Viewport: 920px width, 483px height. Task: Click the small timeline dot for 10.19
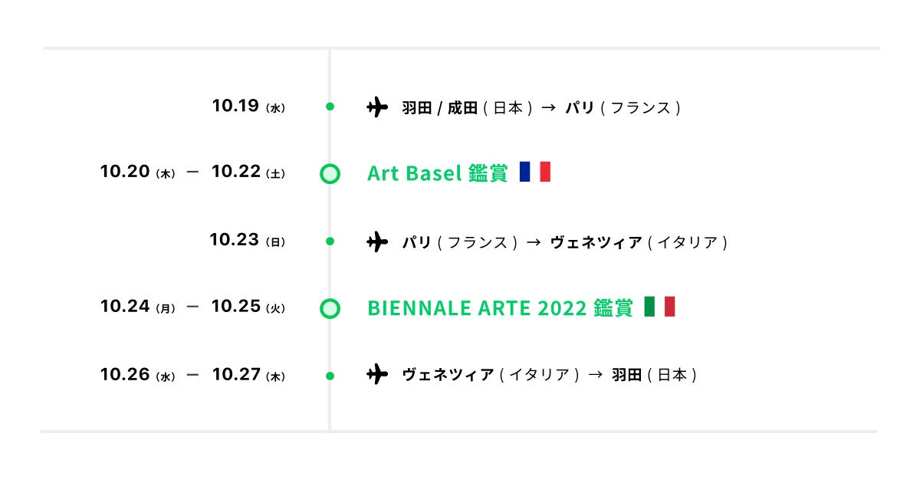[330, 107]
